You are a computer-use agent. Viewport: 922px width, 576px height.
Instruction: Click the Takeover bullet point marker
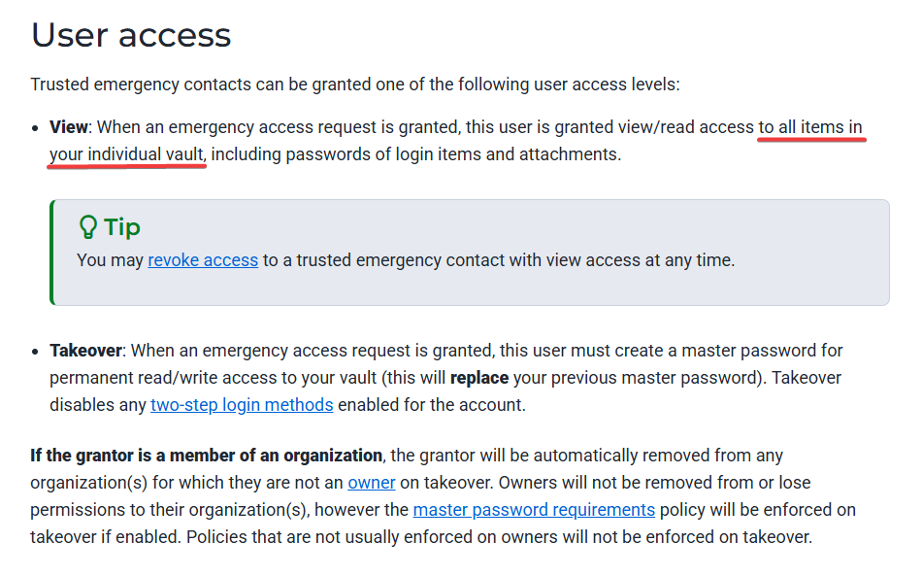pyautogui.click(x=35, y=352)
